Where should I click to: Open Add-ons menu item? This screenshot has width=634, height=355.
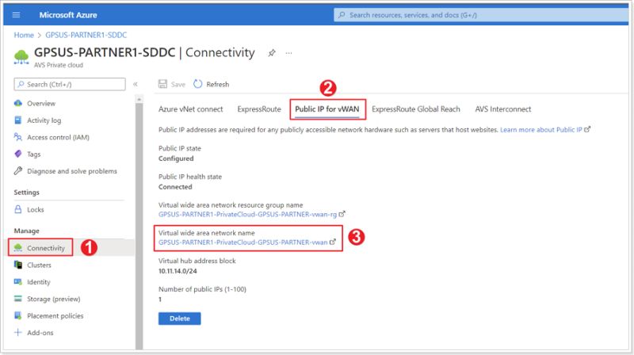(40, 333)
